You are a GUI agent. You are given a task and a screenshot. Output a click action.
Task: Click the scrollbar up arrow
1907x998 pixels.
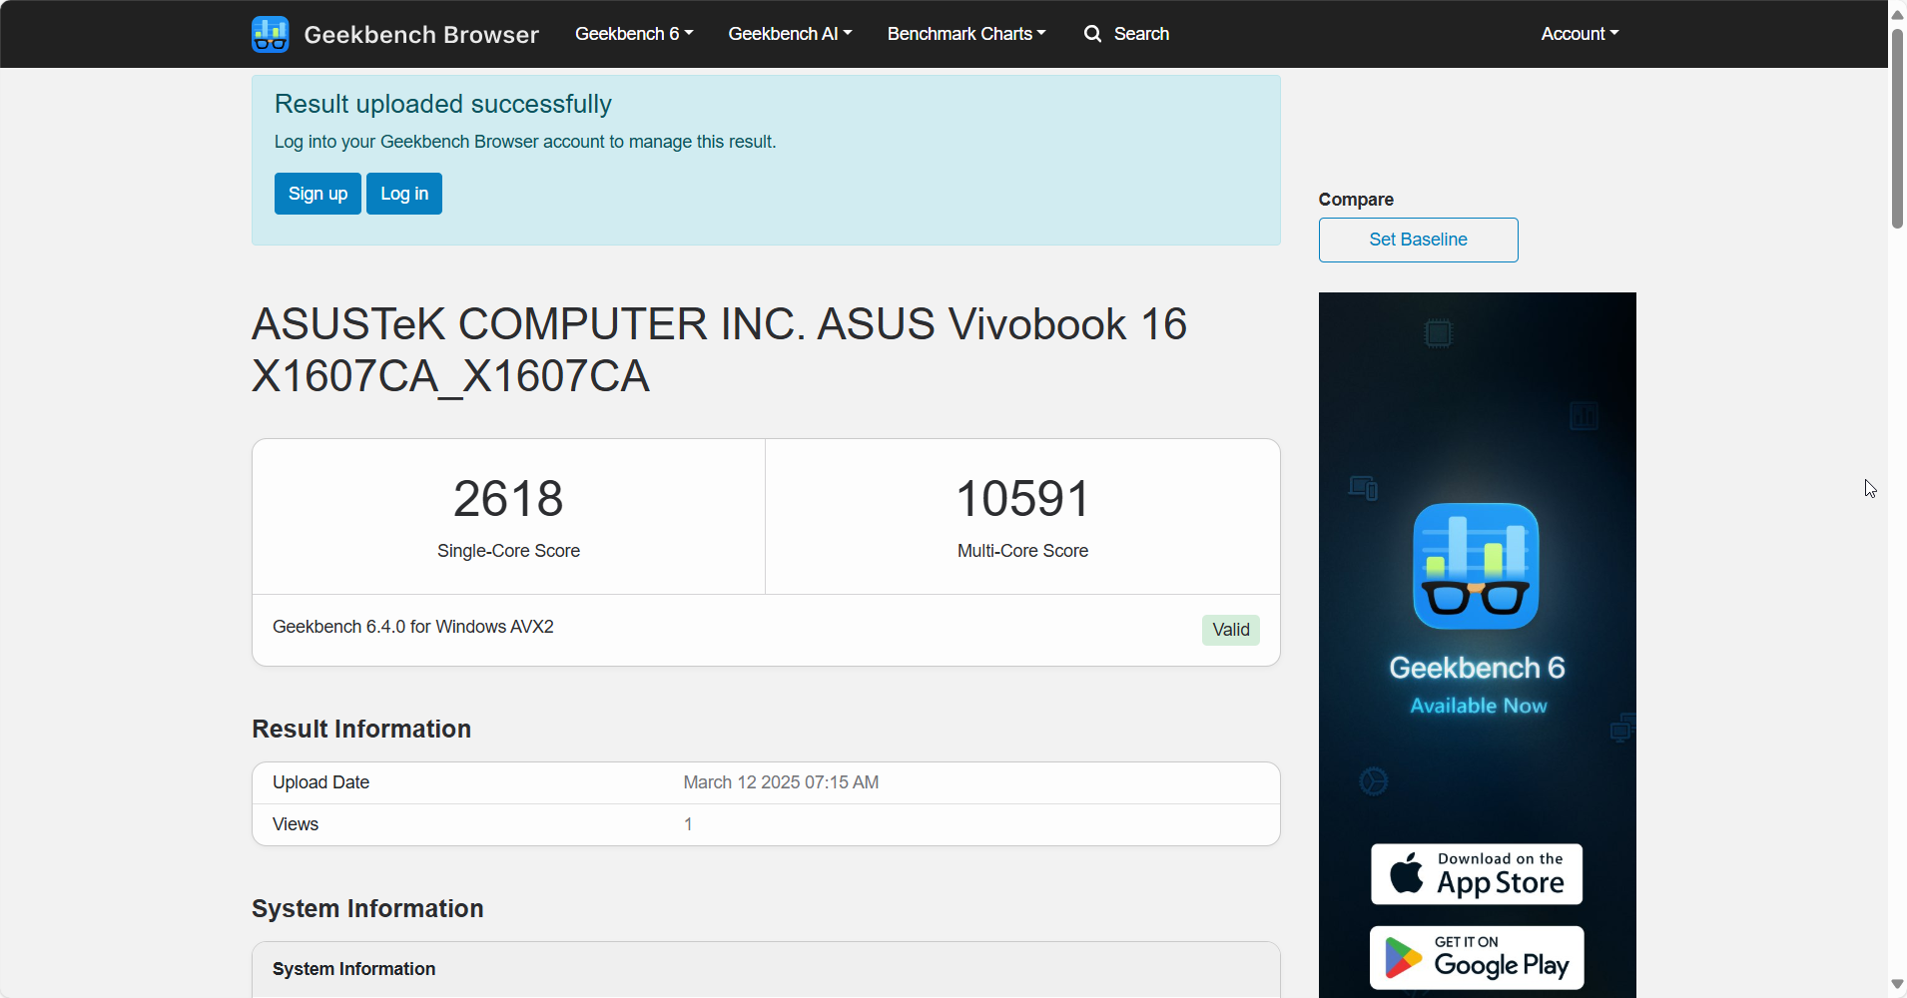(x=1897, y=14)
